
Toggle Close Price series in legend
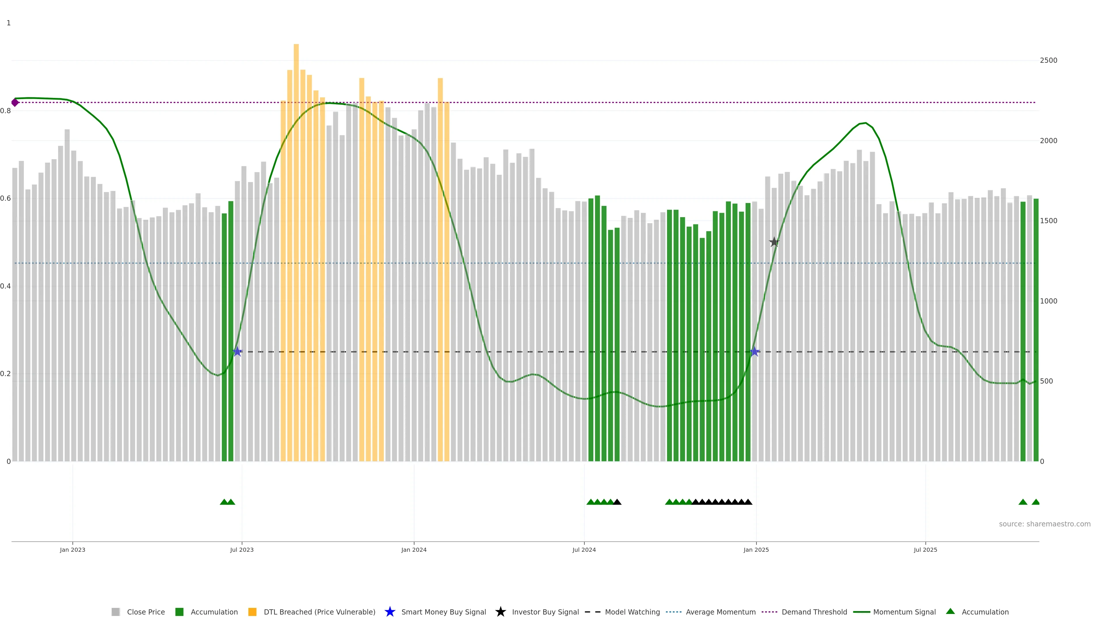coord(146,612)
